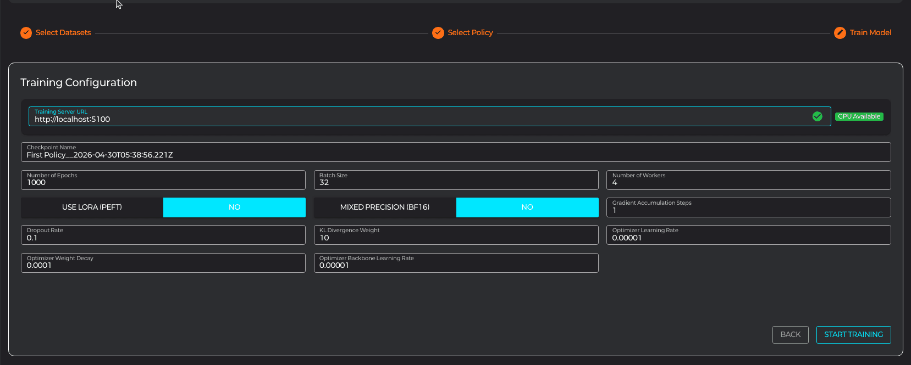Edit the KL Divergence Weight field
The width and height of the screenshot is (911, 365).
tap(456, 235)
